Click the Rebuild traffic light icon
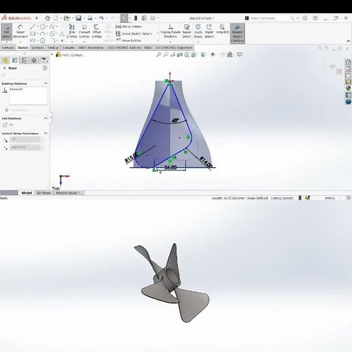This screenshot has width=352, height=352. 135,18
